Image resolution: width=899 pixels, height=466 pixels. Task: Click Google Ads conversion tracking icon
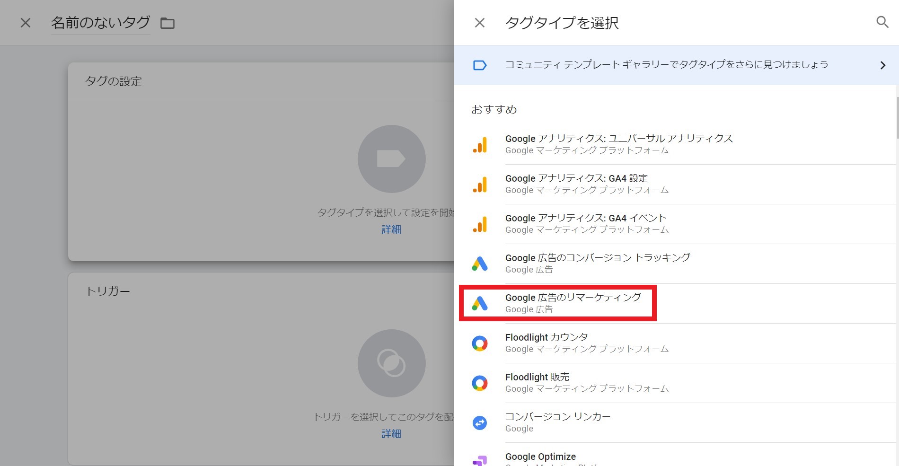(x=480, y=264)
